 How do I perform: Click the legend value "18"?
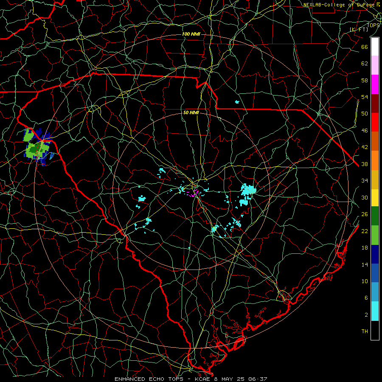point(365,248)
